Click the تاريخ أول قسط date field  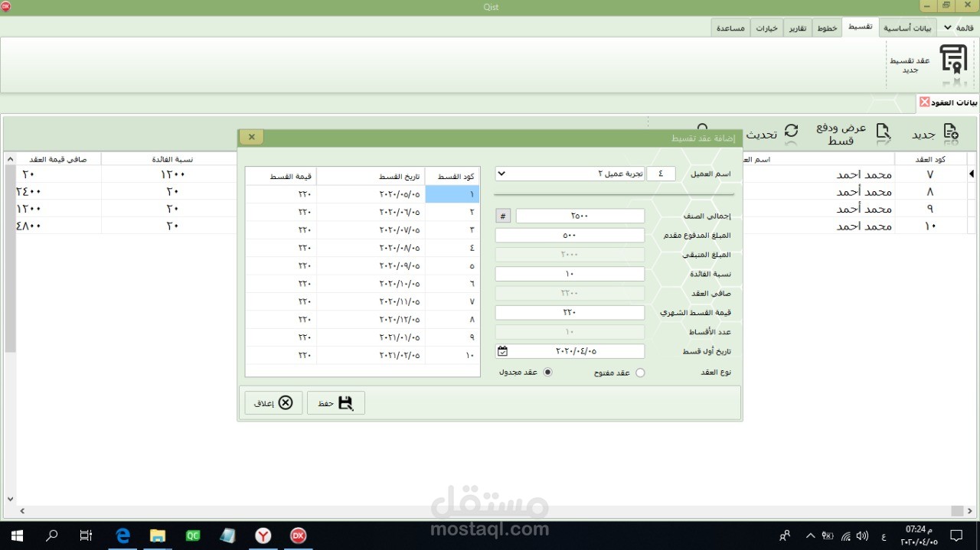point(570,351)
